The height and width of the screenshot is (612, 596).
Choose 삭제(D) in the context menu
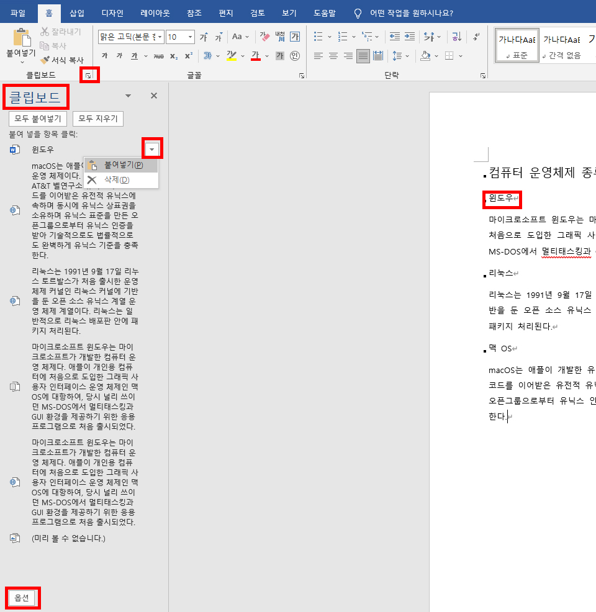pyautogui.click(x=121, y=179)
